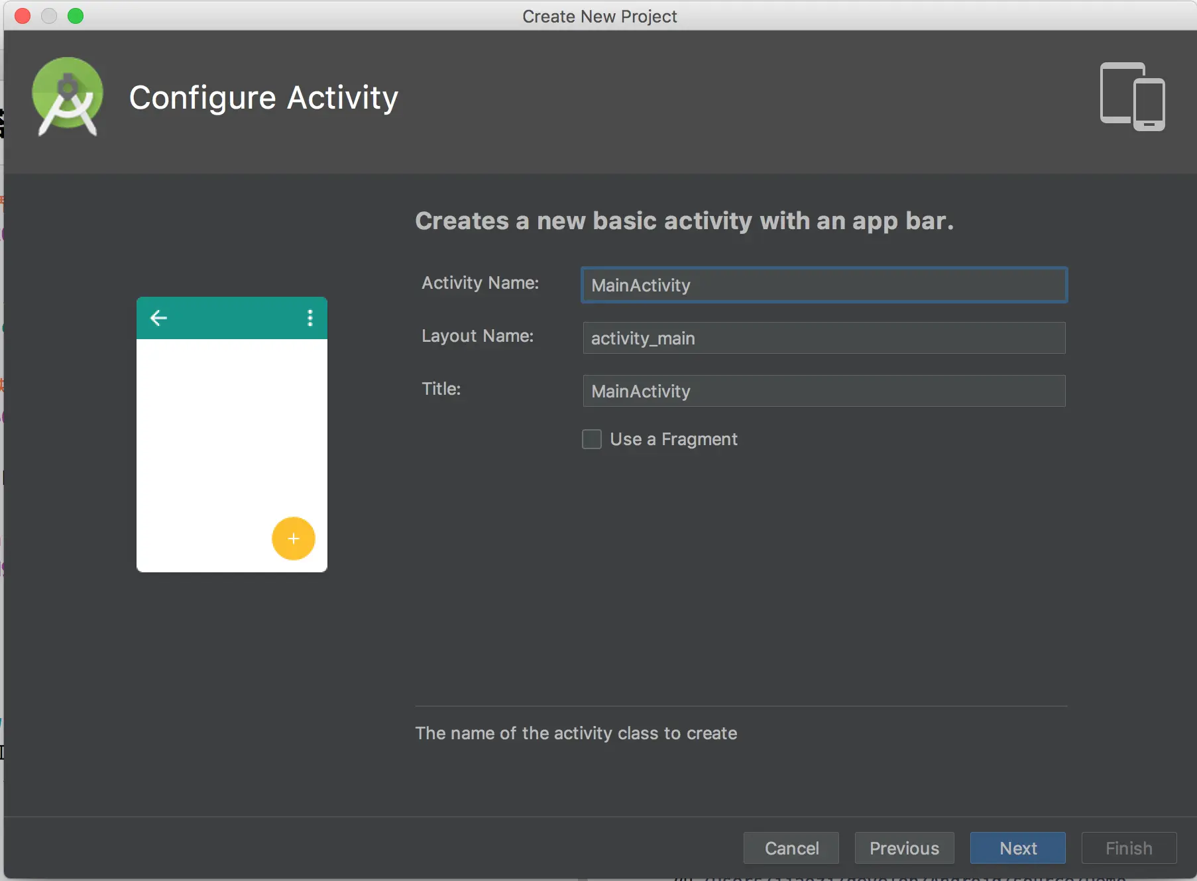The height and width of the screenshot is (881, 1197).
Task: Cancel the Create New Project wizard
Action: click(791, 848)
